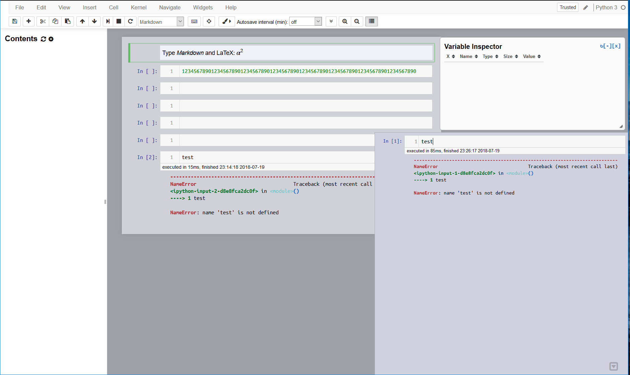The image size is (630, 375).
Task: Open the Autosave interval dropdown
Action: 305,21
